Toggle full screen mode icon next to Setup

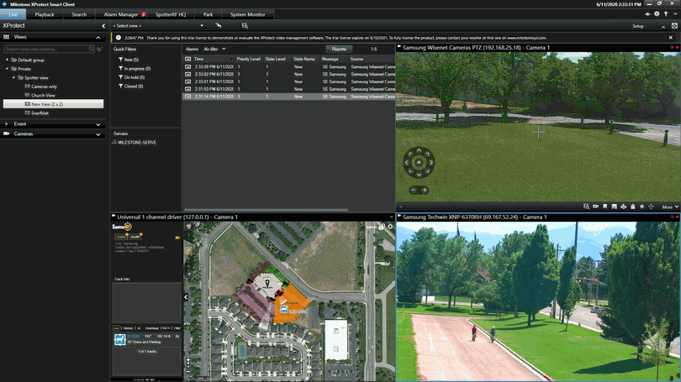tap(674, 26)
